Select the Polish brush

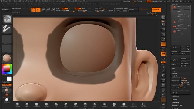coord(95,105)
